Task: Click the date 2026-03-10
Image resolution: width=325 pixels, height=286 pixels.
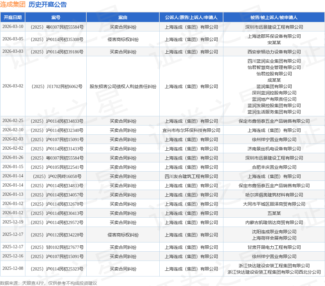Action: pyautogui.click(x=13, y=27)
